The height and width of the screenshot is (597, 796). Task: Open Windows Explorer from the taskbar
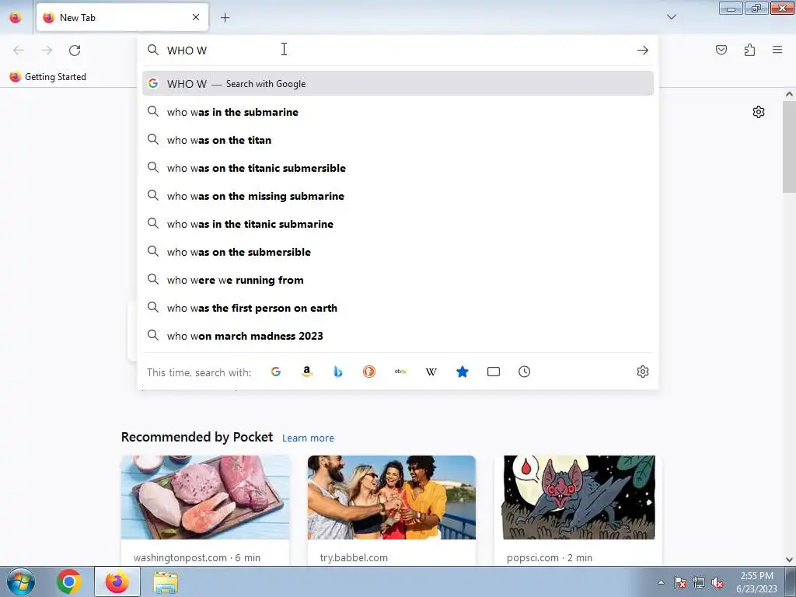(166, 583)
